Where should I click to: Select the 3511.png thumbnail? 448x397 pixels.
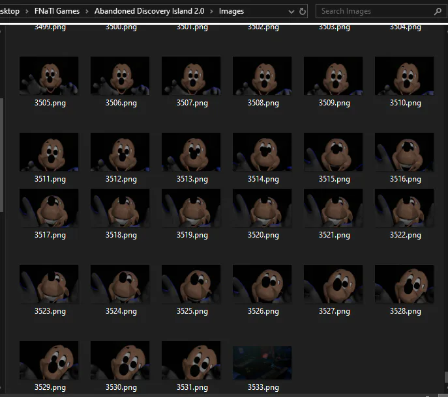pyautogui.click(x=49, y=152)
